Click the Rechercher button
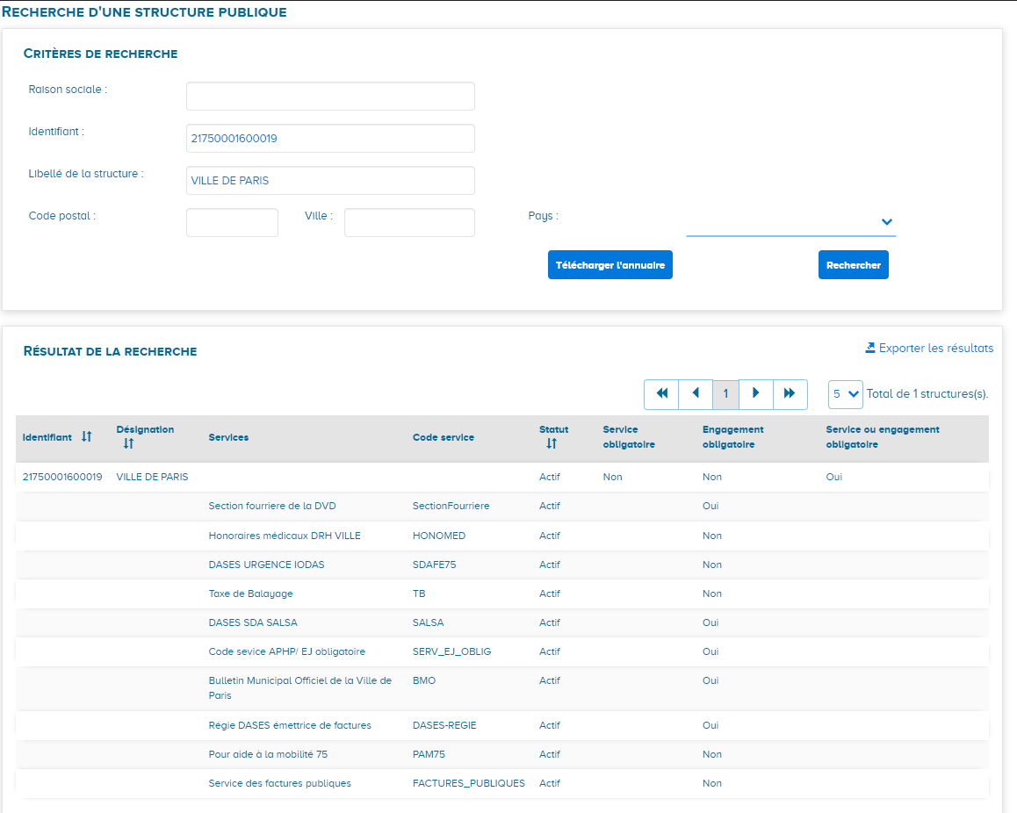This screenshot has width=1017, height=813. 853,264
